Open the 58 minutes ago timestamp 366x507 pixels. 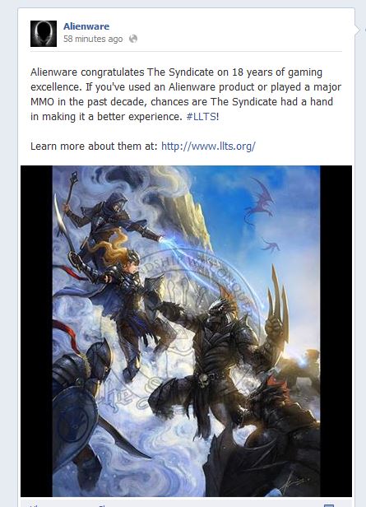pyautogui.click(x=93, y=40)
